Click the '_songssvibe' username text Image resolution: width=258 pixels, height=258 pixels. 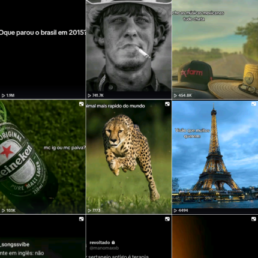tap(15, 244)
